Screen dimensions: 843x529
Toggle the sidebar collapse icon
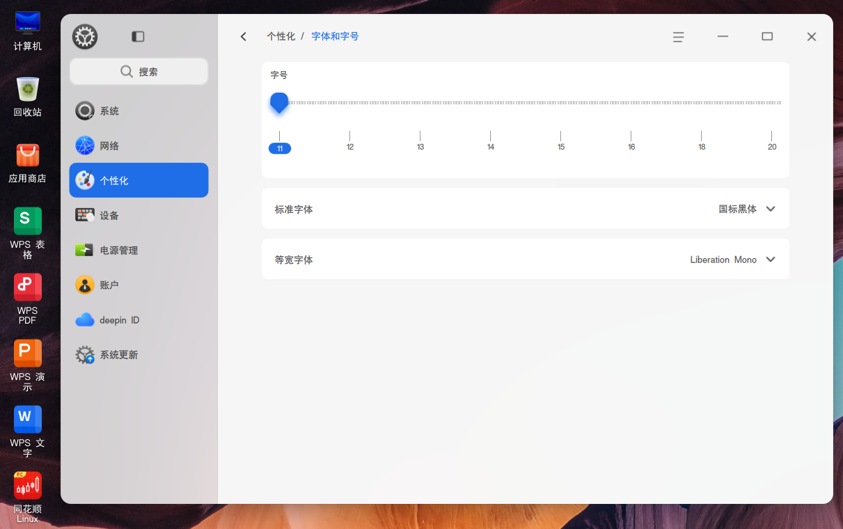pos(138,36)
